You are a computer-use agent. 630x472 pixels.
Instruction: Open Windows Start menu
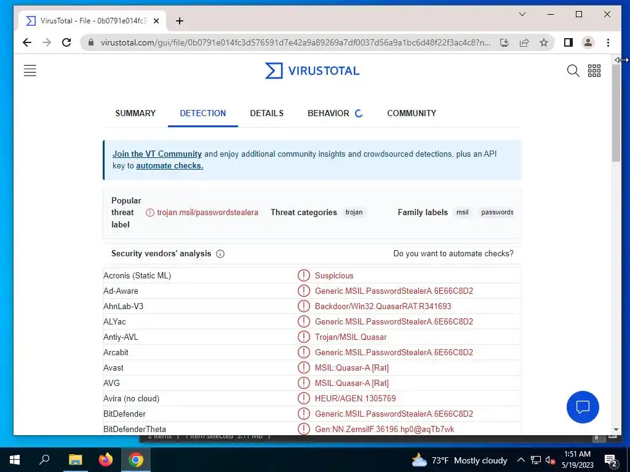click(15, 460)
